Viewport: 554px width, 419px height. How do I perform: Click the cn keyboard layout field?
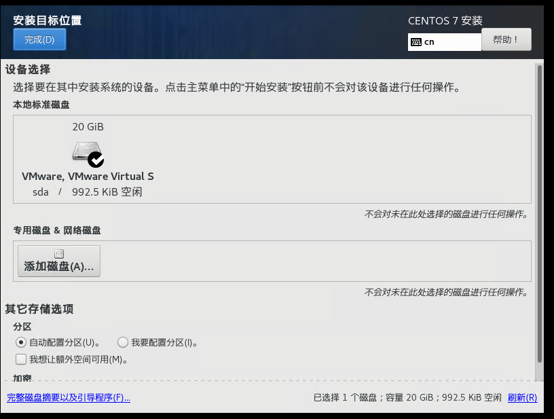point(445,42)
